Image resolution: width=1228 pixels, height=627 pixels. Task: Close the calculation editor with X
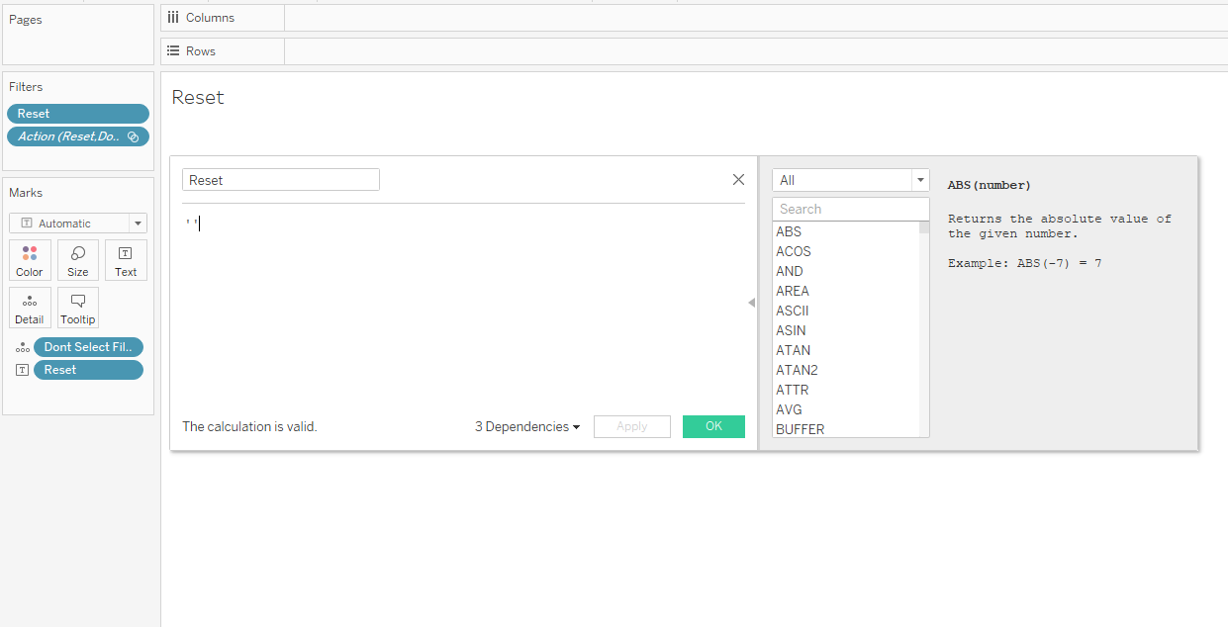(x=738, y=179)
